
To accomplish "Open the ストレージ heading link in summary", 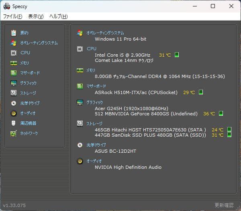I will click(x=94, y=123).
